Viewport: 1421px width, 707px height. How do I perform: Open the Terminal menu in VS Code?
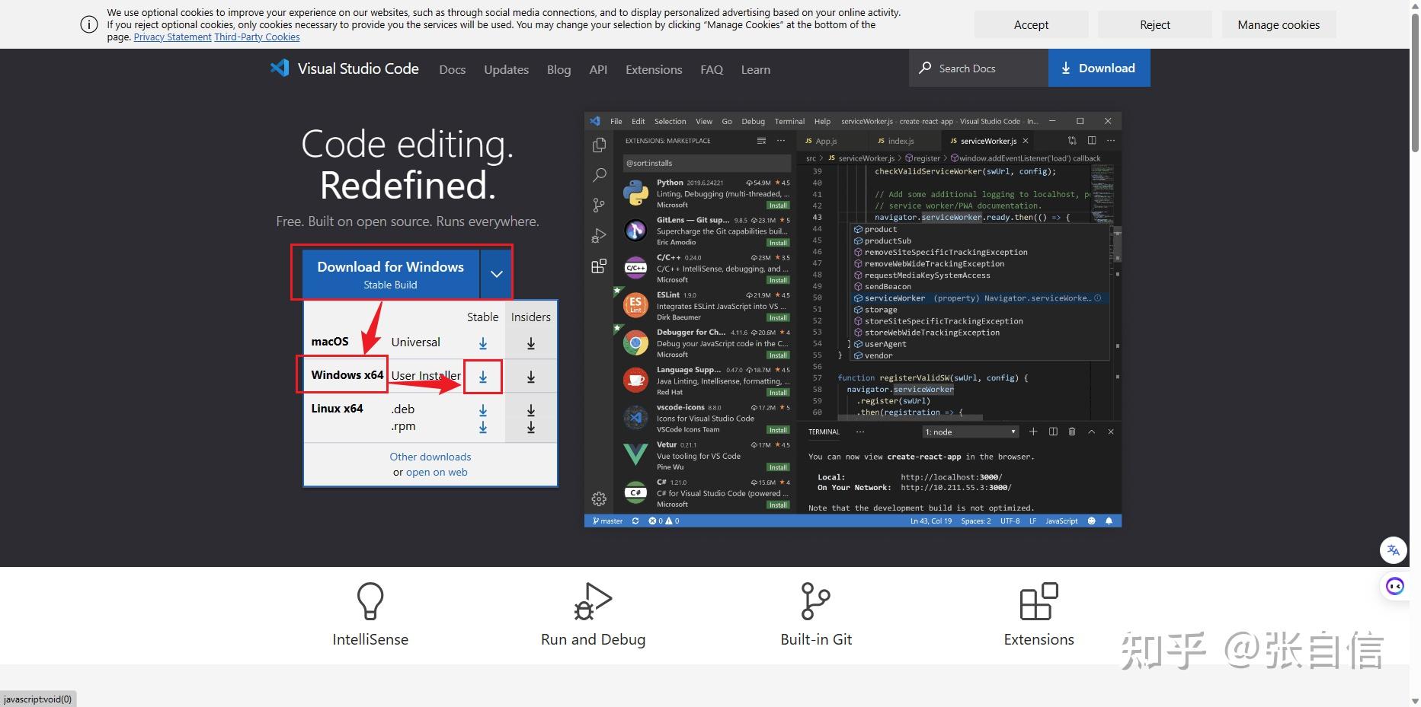pos(789,121)
